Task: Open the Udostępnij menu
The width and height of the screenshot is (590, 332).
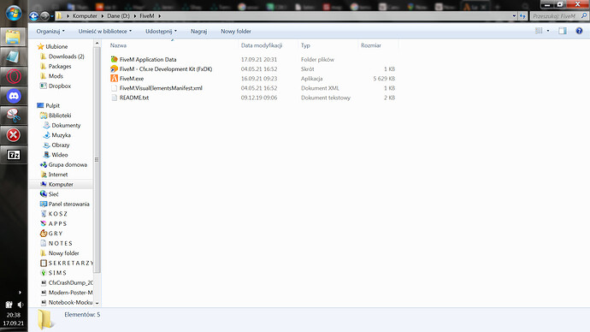Action: point(161,32)
